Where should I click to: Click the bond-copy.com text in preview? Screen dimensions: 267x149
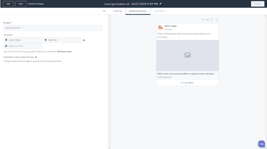(165, 77)
